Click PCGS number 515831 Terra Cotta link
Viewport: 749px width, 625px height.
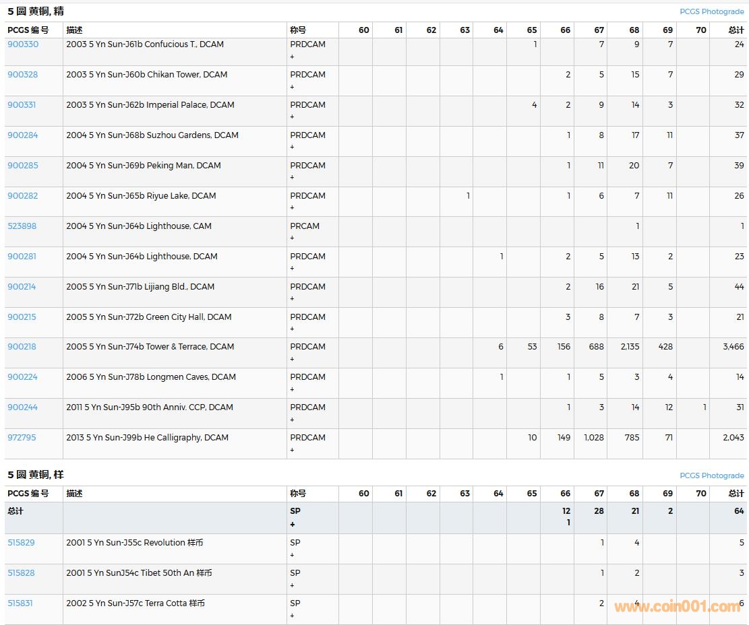[20, 603]
